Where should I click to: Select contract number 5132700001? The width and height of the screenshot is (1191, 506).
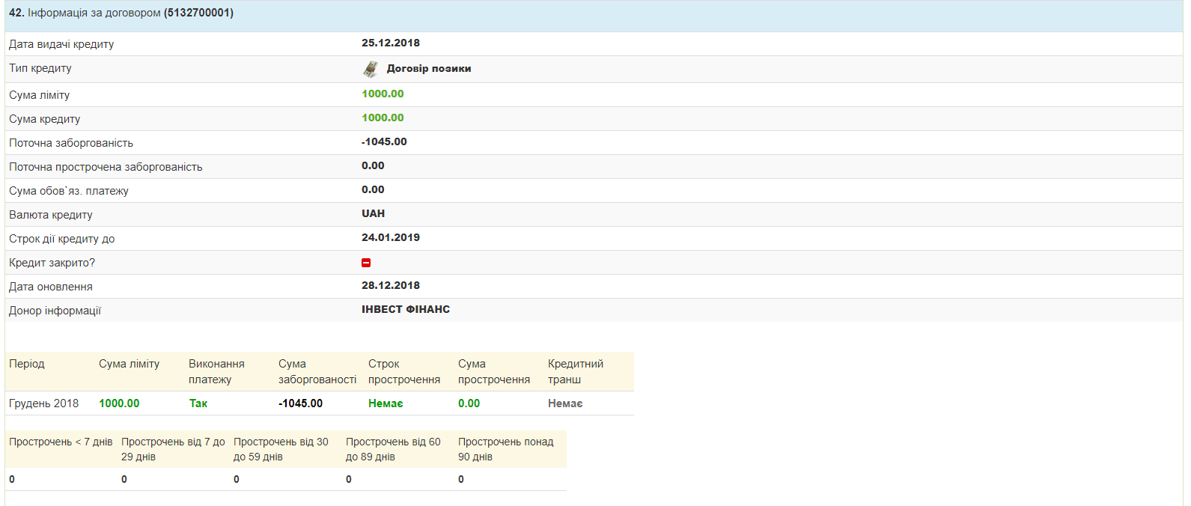[x=198, y=13]
